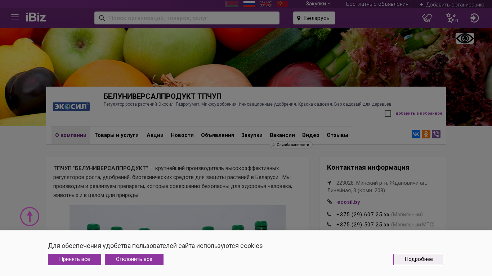Image resolution: width=492 pixels, height=276 pixels.
Task: Check the add to favorites checkbox
Action: 388,114
